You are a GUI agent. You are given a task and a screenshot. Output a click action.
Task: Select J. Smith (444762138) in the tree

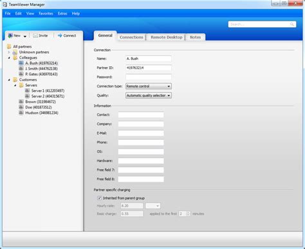click(41, 69)
